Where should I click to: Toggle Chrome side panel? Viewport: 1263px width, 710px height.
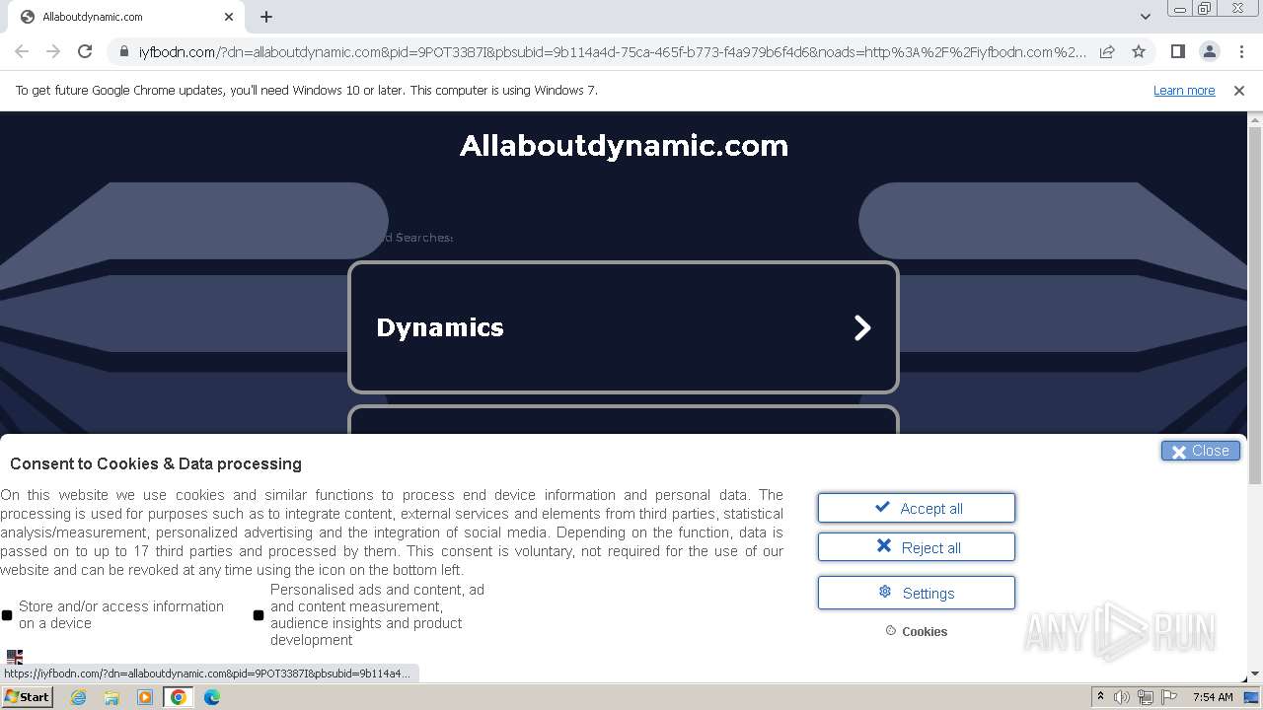point(1177,51)
